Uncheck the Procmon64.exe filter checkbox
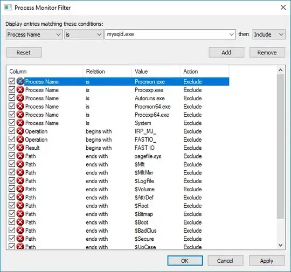The width and height of the screenshot is (291, 272). point(12,106)
